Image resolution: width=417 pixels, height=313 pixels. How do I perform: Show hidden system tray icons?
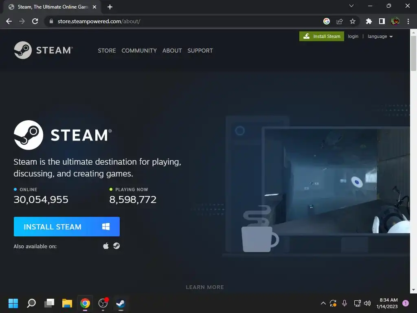(x=323, y=303)
